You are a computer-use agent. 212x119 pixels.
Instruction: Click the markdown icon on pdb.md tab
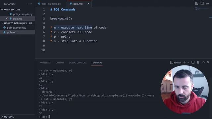(71, 4)
